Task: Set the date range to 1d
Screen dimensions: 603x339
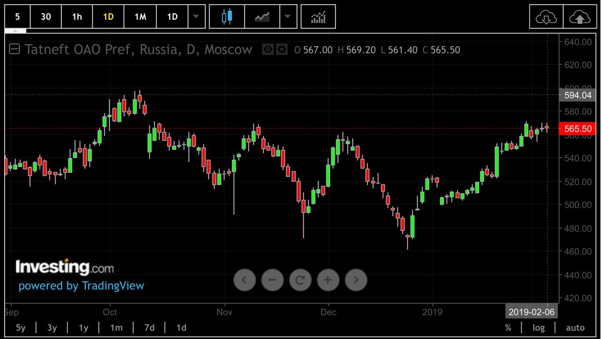Action: [181, 328]
